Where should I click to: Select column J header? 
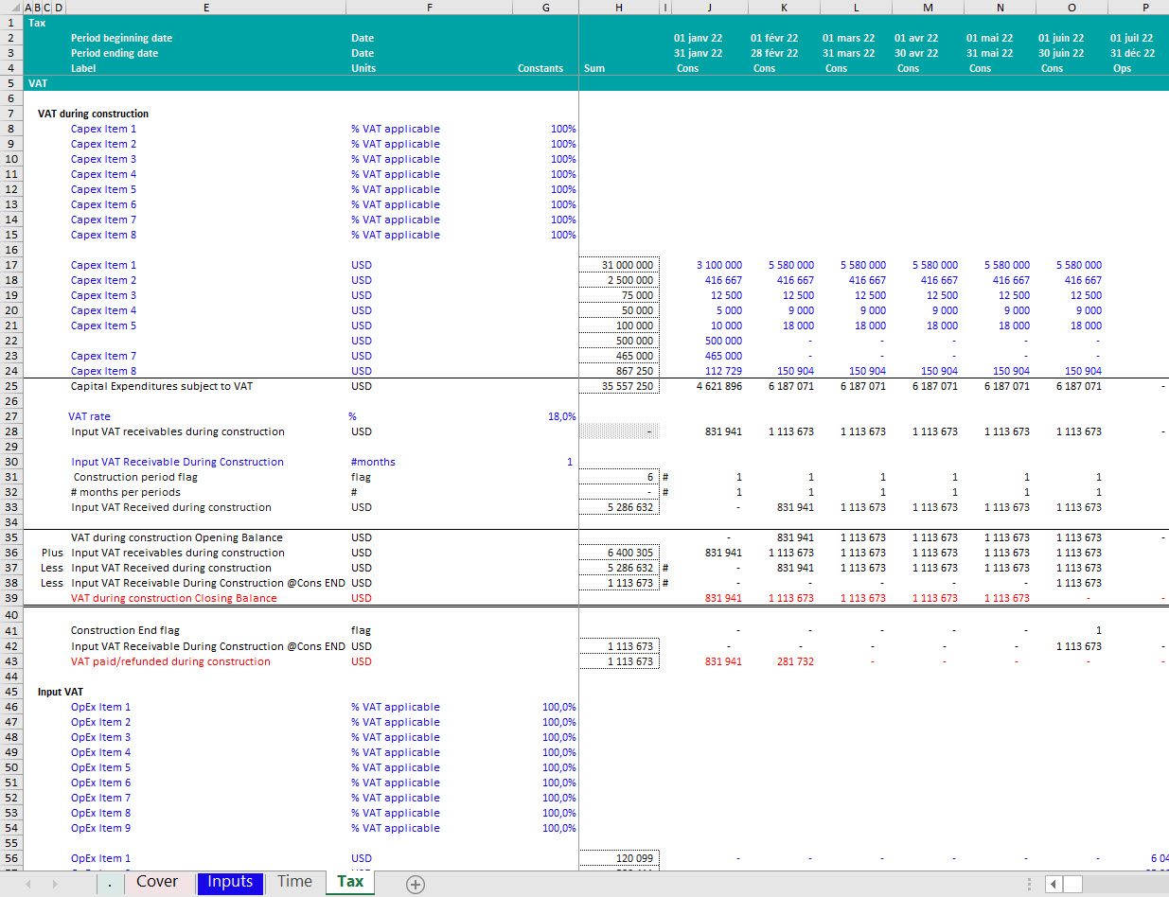point(709,8)
